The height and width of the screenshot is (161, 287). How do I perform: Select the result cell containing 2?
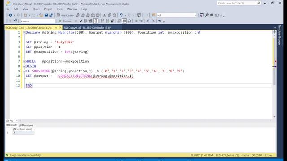tap(23, 133)
